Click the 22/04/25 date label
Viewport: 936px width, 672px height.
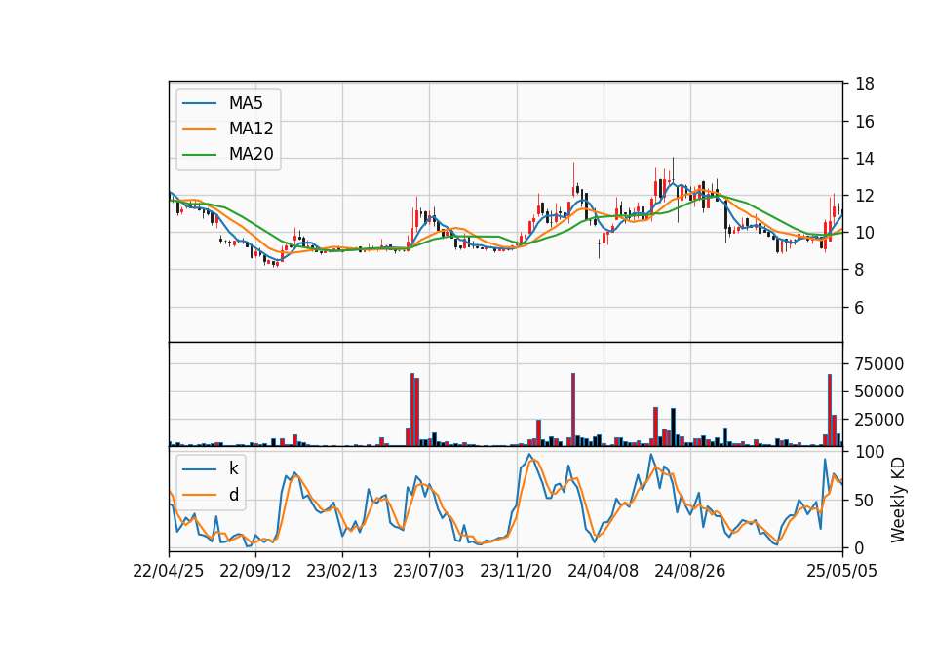tap(169, 572)
